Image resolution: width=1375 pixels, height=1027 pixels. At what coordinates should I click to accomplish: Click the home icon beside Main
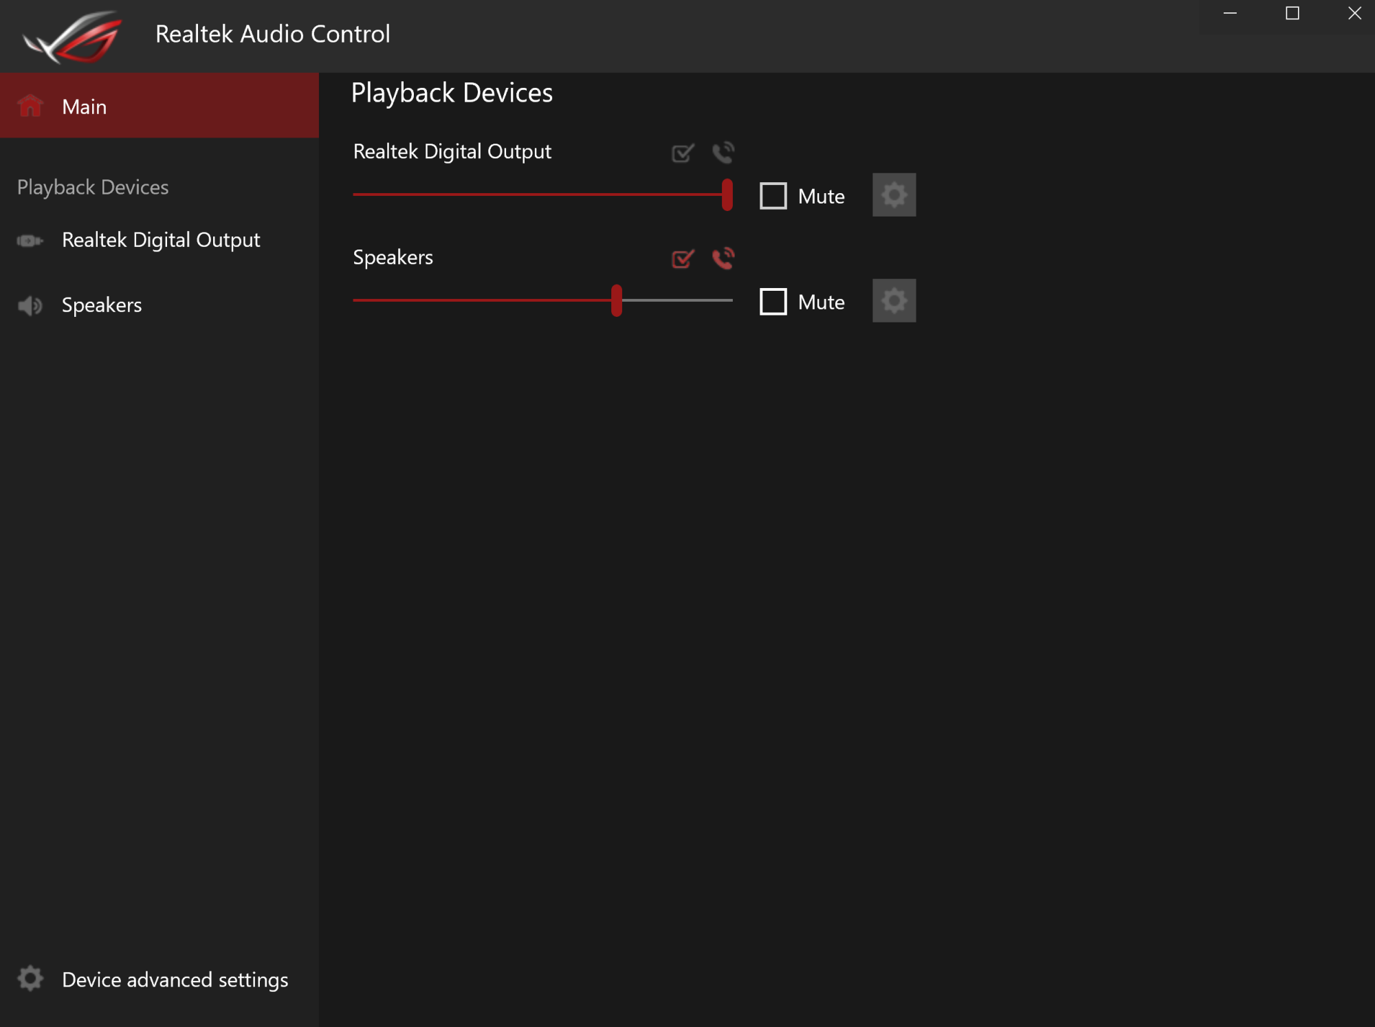(x=30, y=106)
